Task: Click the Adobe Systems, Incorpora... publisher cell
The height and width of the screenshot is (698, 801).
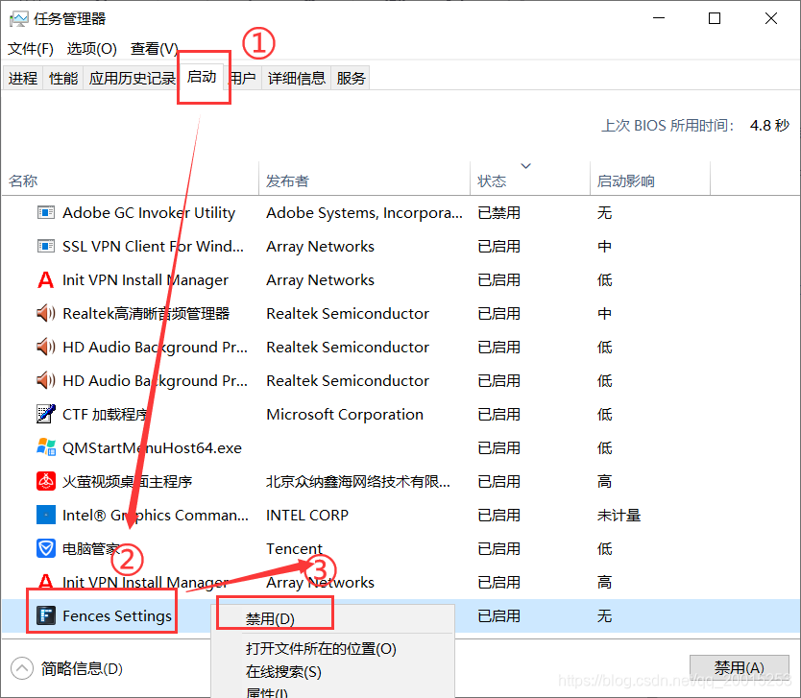Action: pyautogui.click(x=364, y=212)
